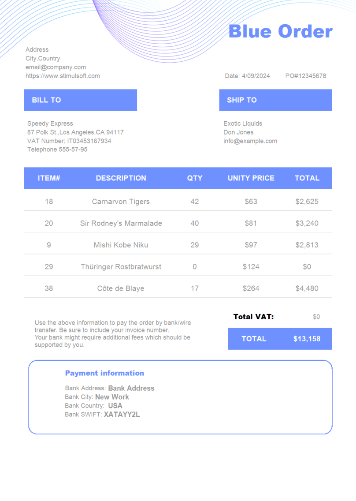Click the $13,158 grand total amount

click(307, 339)
